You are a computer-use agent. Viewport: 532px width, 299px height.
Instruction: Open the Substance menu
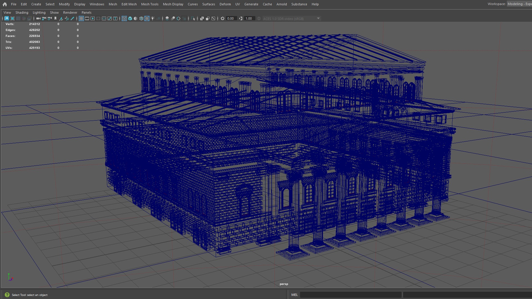click(299, 4)
